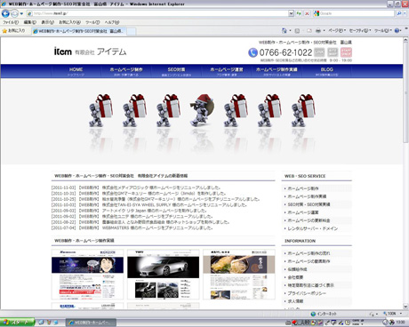Viewport: 409px width, 327px height.
Task: Click the Home icon in command bar
Action: coord(285,30)
